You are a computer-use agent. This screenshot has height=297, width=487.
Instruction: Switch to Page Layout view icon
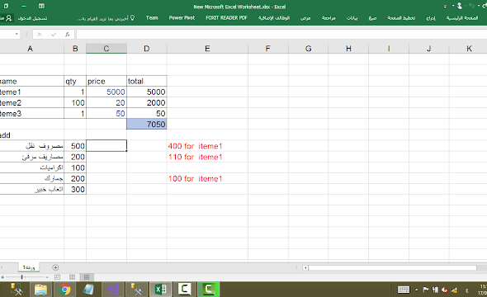point(72,277)
